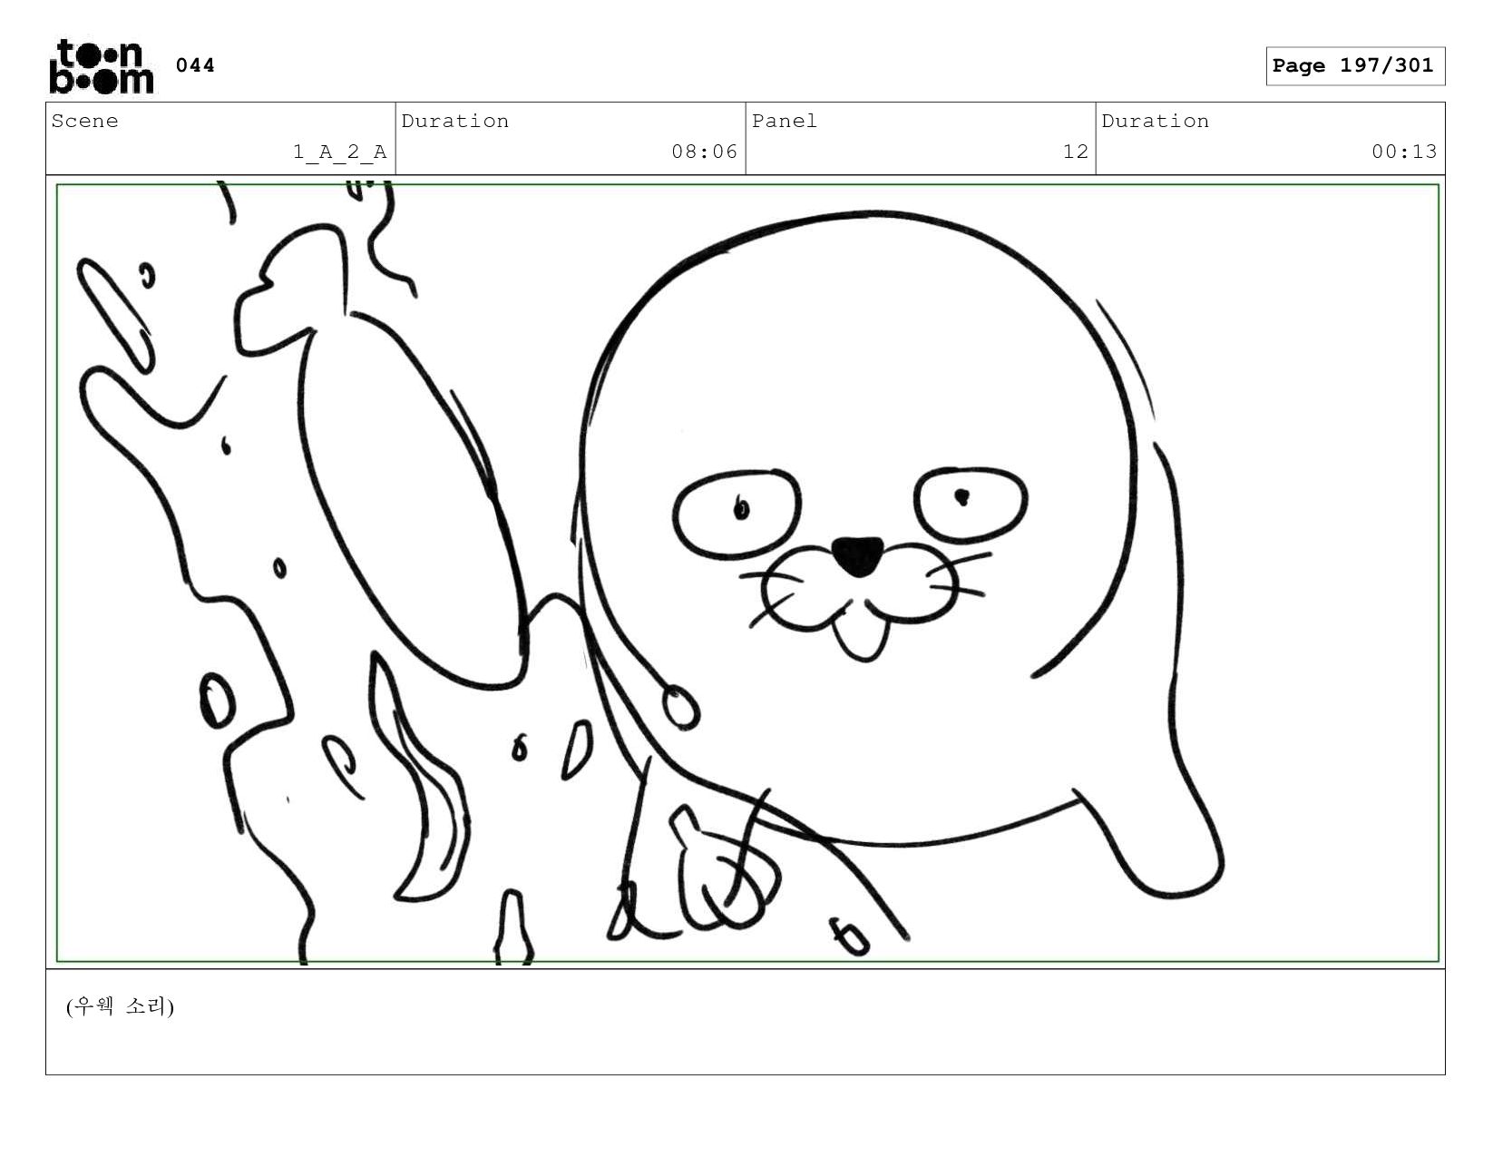
Task: Click the Panel header label
Action: click(x=785, y=122)
